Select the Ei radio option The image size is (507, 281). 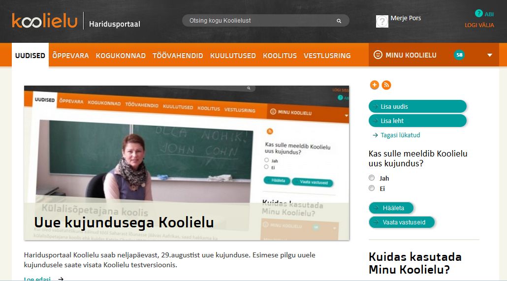372,188
